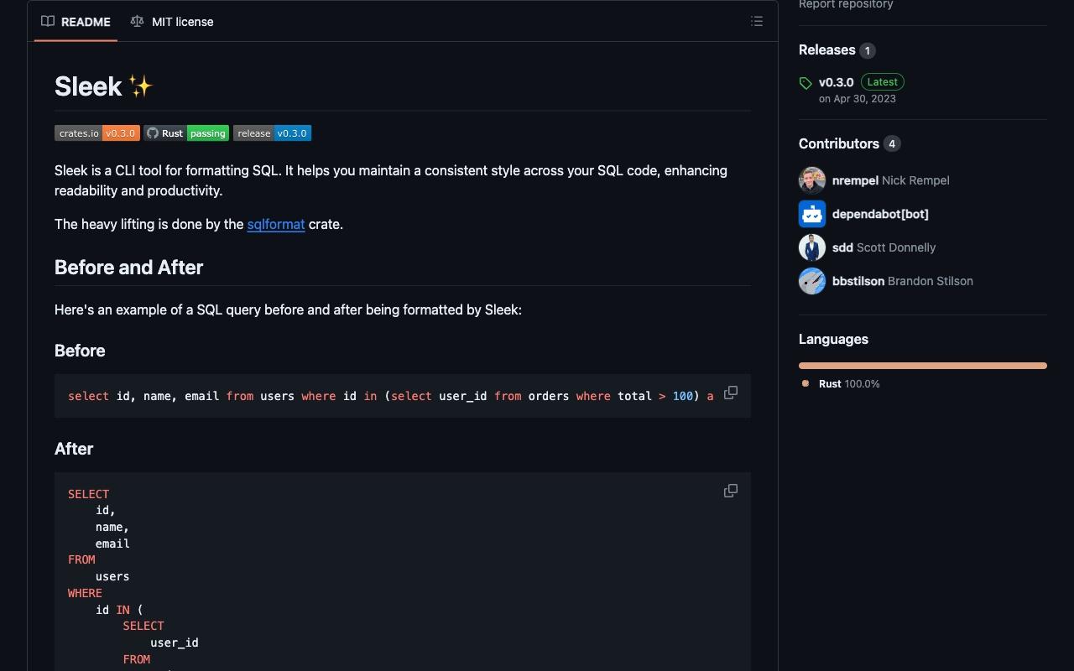Image resolution: width=1074 pixels, height=671 pixels.
Task: Click the Rust 100.0% language link
Action: (841, 383)
